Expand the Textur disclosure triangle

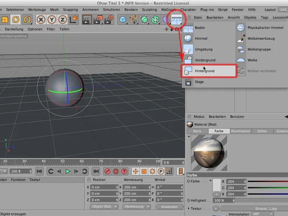click(x=188, y=208)
